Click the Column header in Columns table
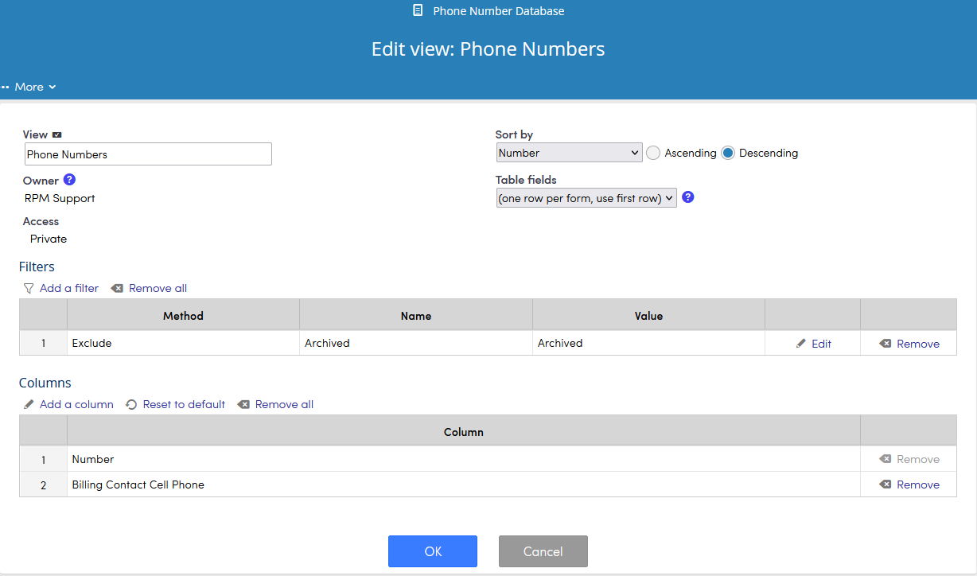Image resolution: width=977 pixels, height=576 pixels. coord(464,432)
